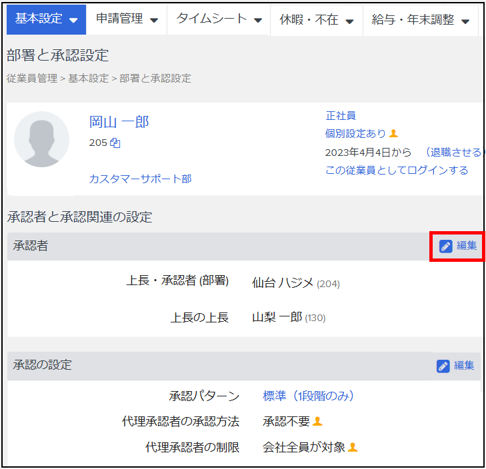Click the カスタマーサポート部 department link
The image size is (486, 469).
pyautogui.click(x=140, y=179)
